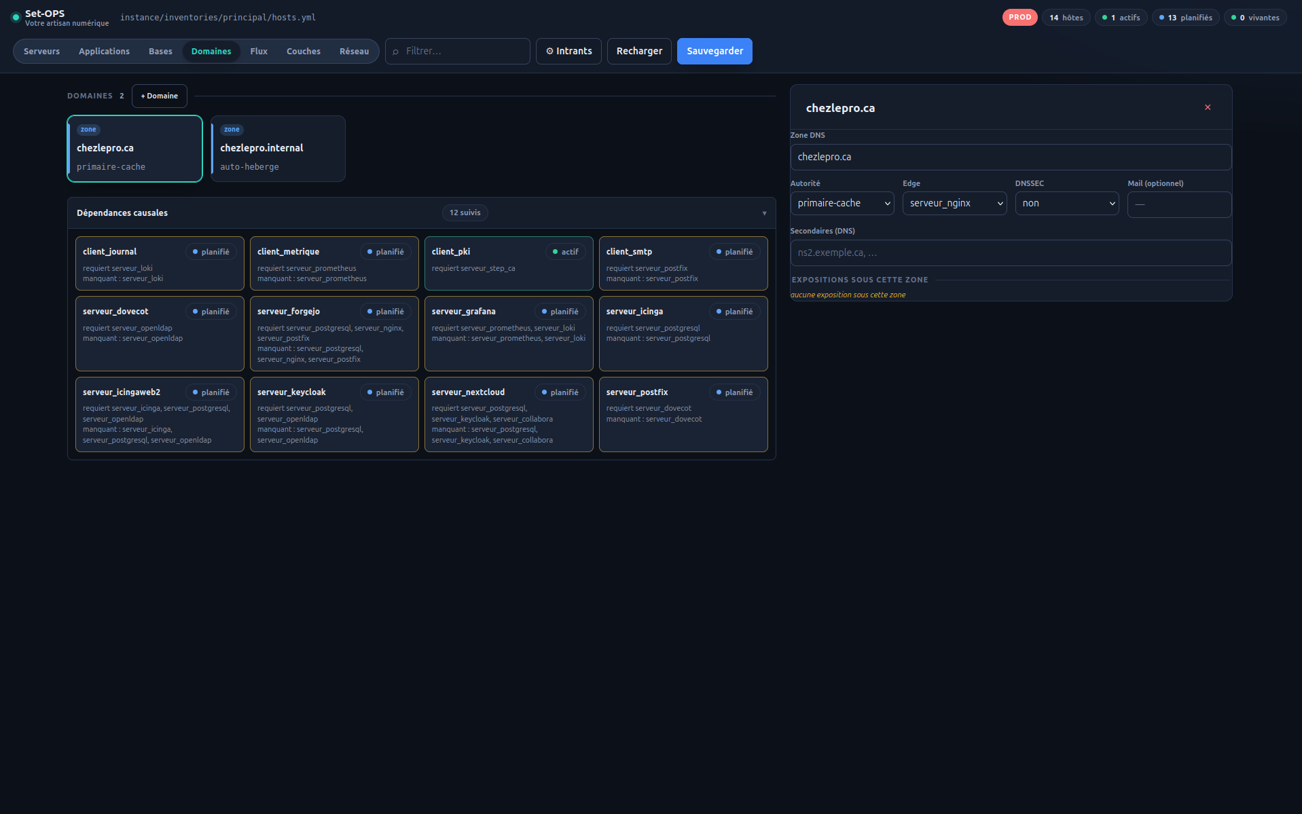Click the Intrants button

pos(568,51)
